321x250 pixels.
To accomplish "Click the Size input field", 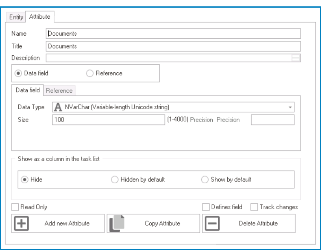I will [108, 120].
